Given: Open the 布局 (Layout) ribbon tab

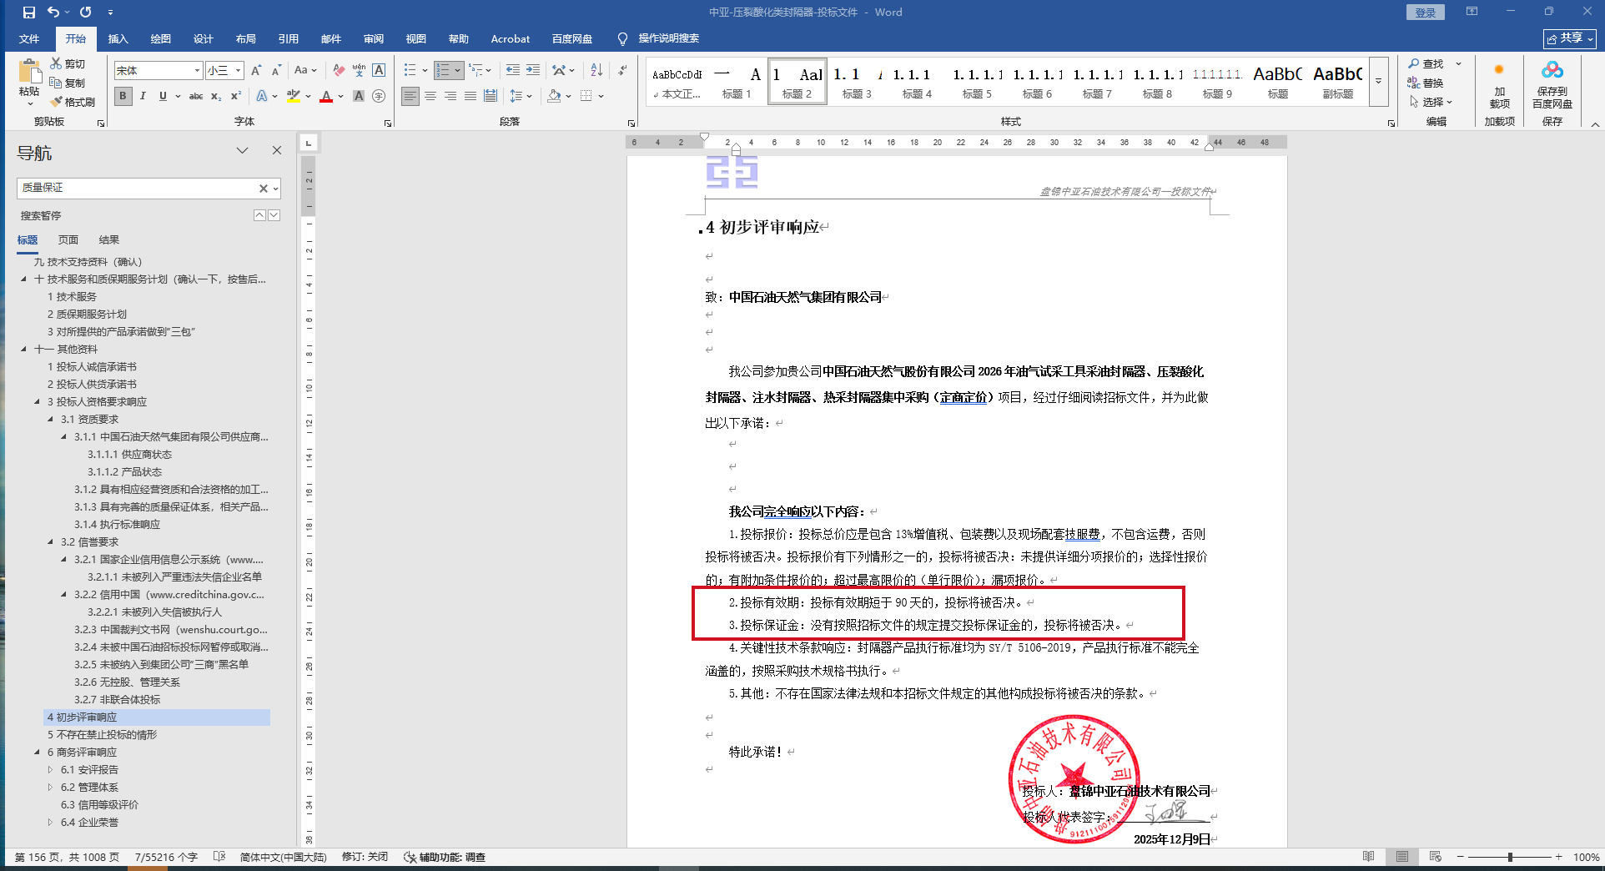Looking at the screenshot, I should tap(246, 39).
